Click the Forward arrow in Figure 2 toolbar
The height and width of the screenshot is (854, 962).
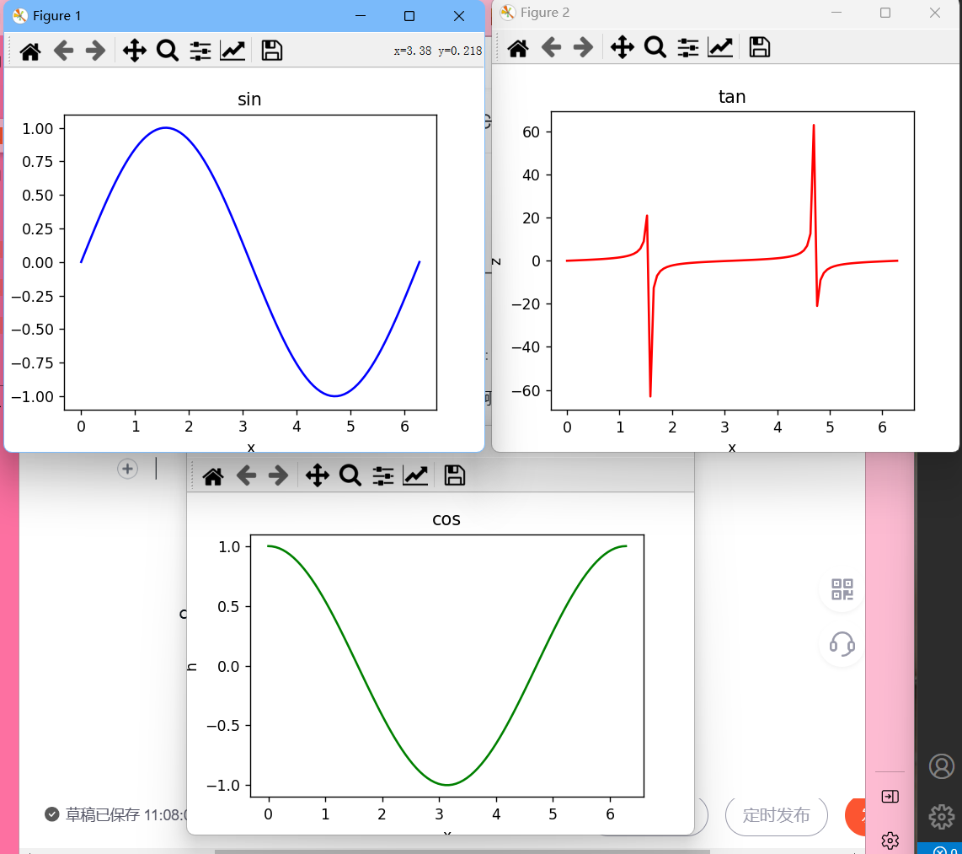584,47
